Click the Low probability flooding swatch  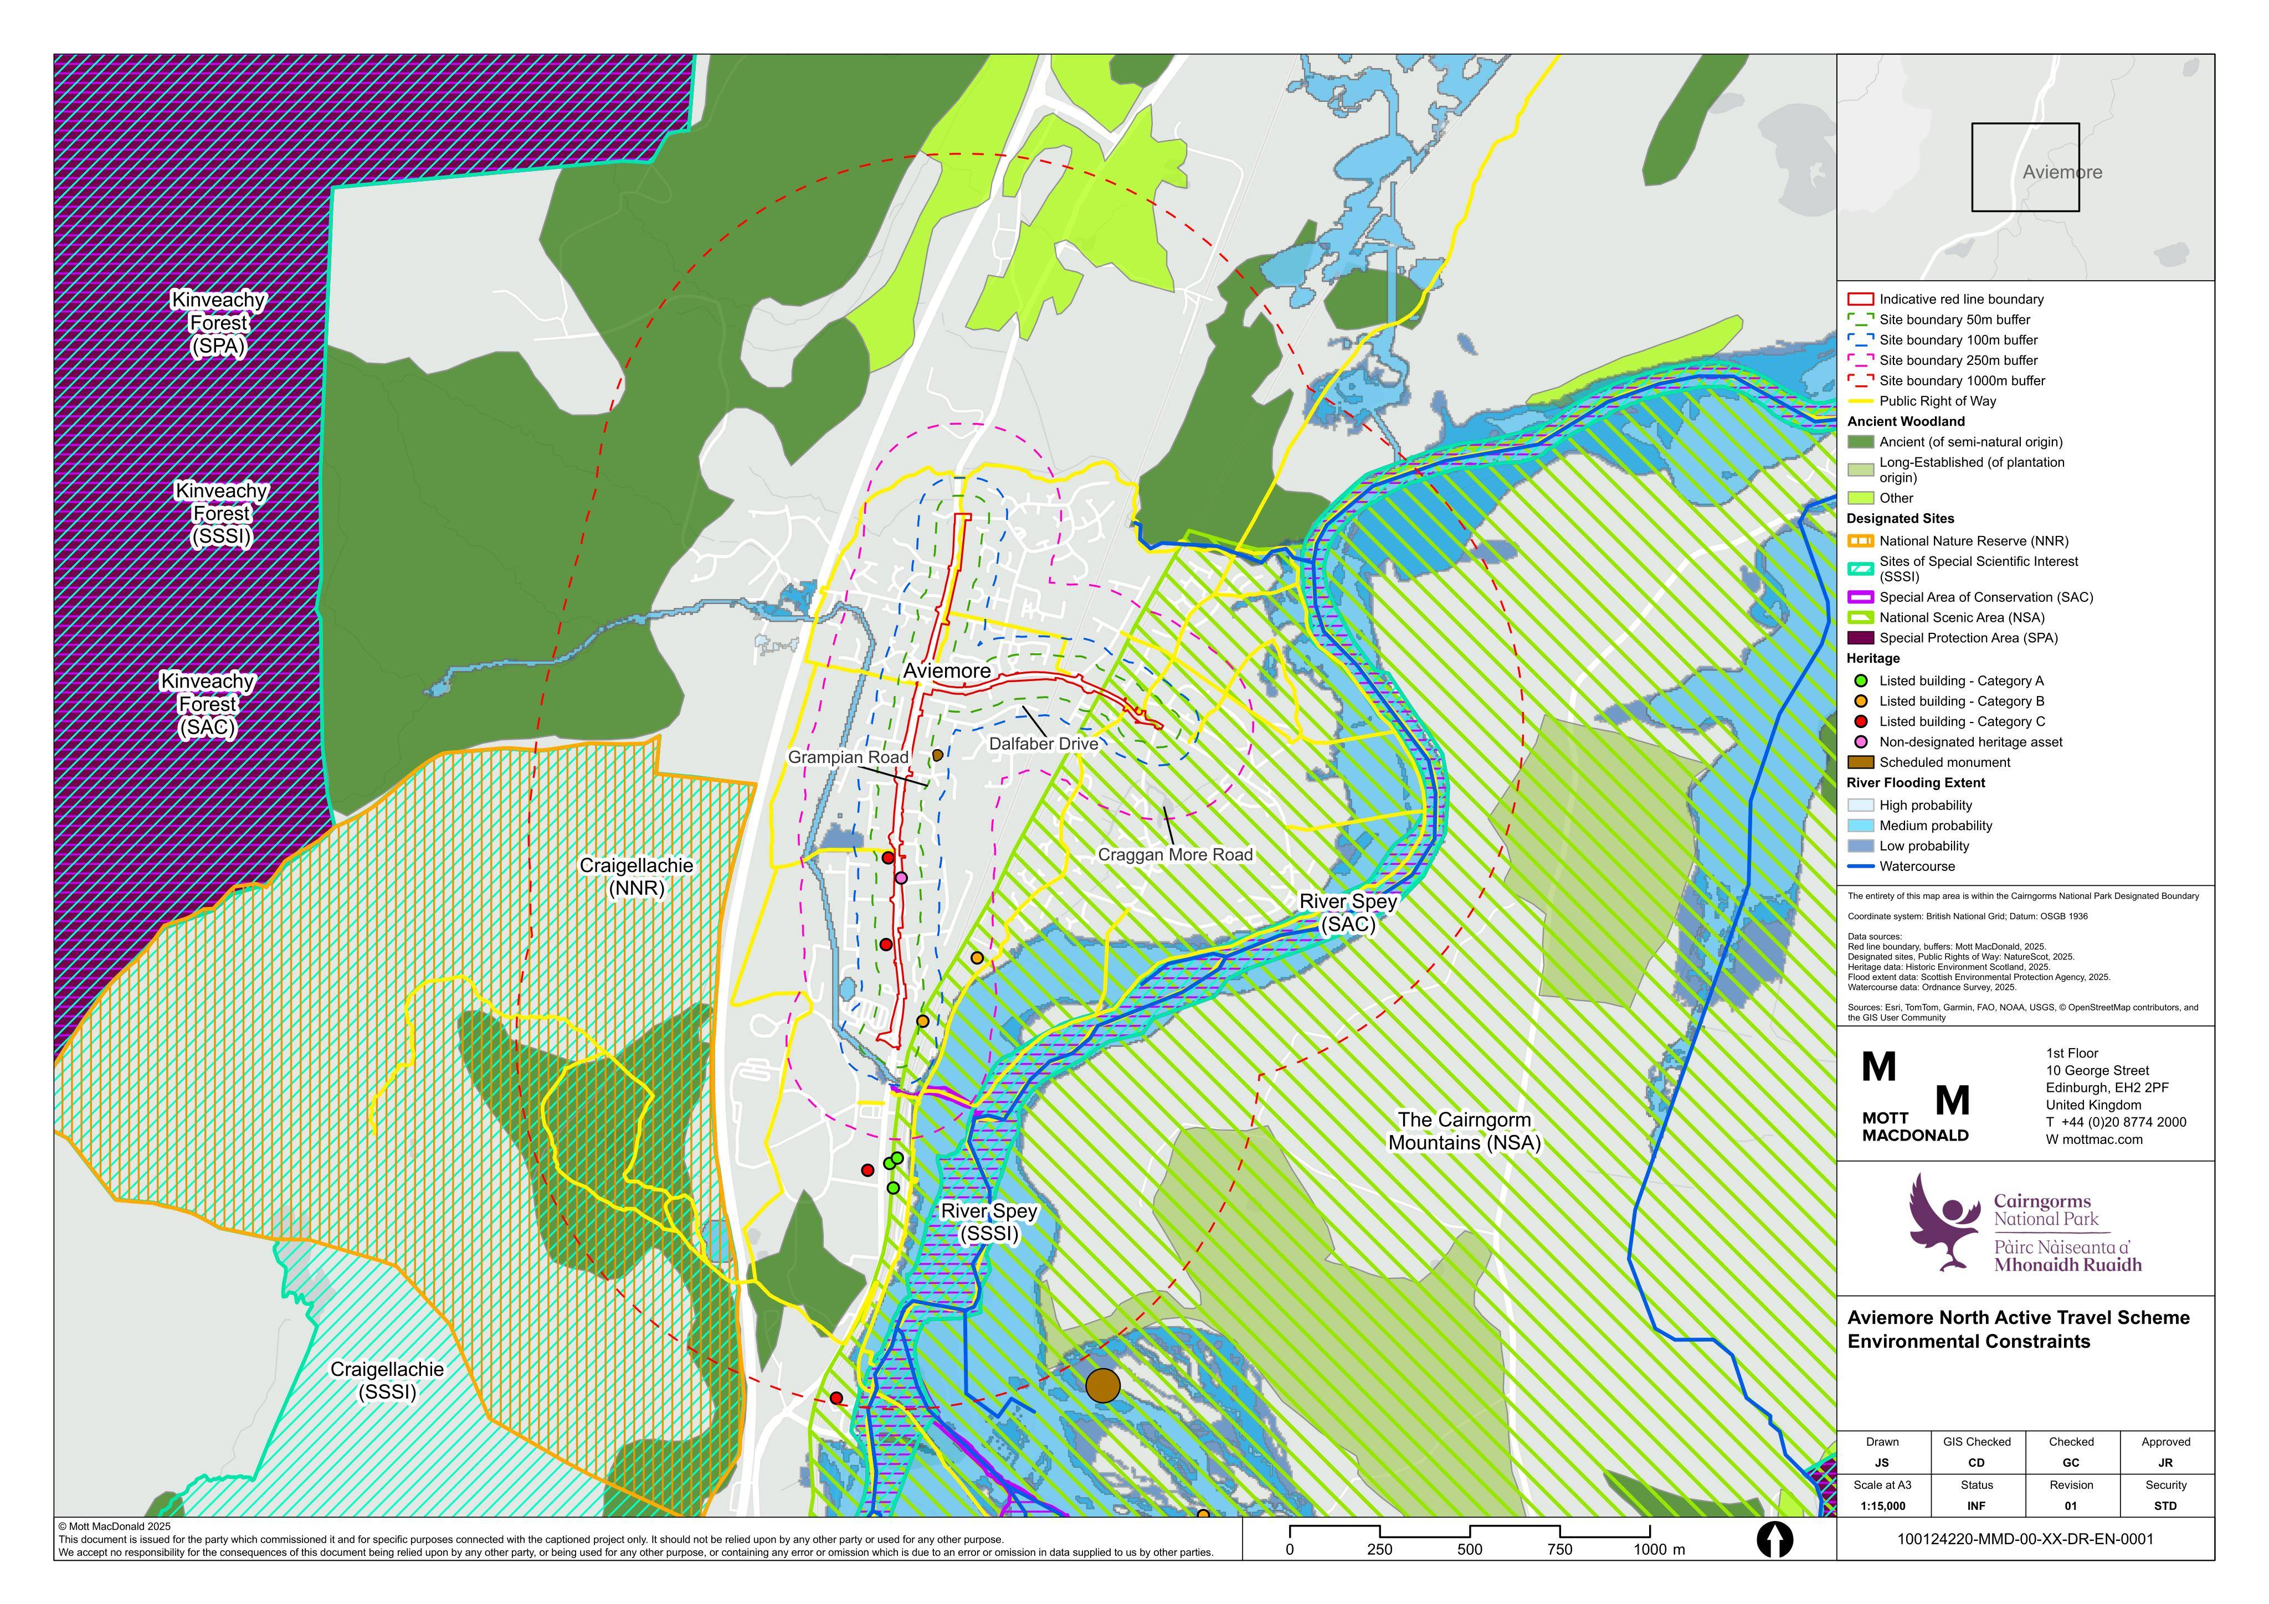click(x=1861, y=847)
